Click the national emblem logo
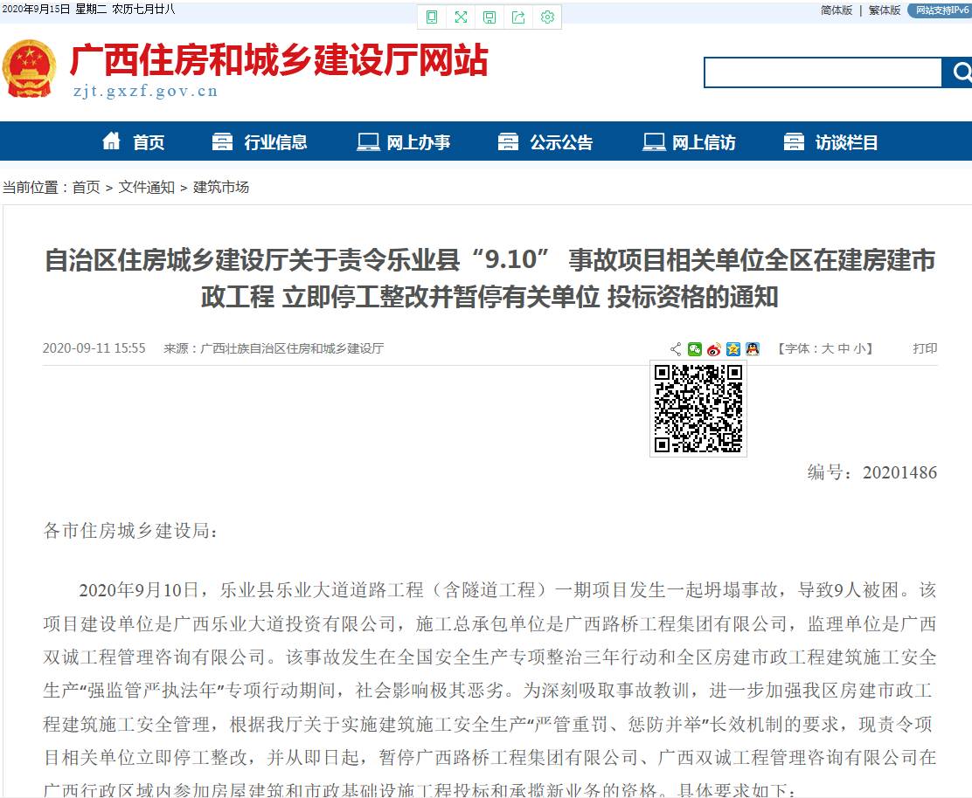 29,69
